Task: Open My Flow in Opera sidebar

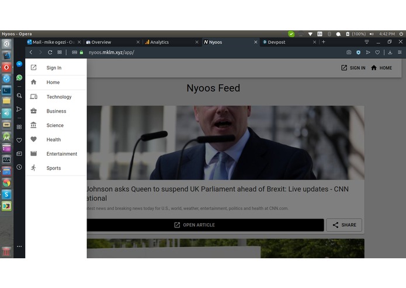Action: [19, 109]
